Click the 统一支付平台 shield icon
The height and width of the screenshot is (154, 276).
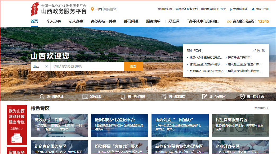click(242, 97)
